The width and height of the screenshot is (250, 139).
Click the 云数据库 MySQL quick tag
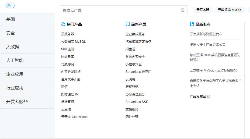(x=230, y=10)
